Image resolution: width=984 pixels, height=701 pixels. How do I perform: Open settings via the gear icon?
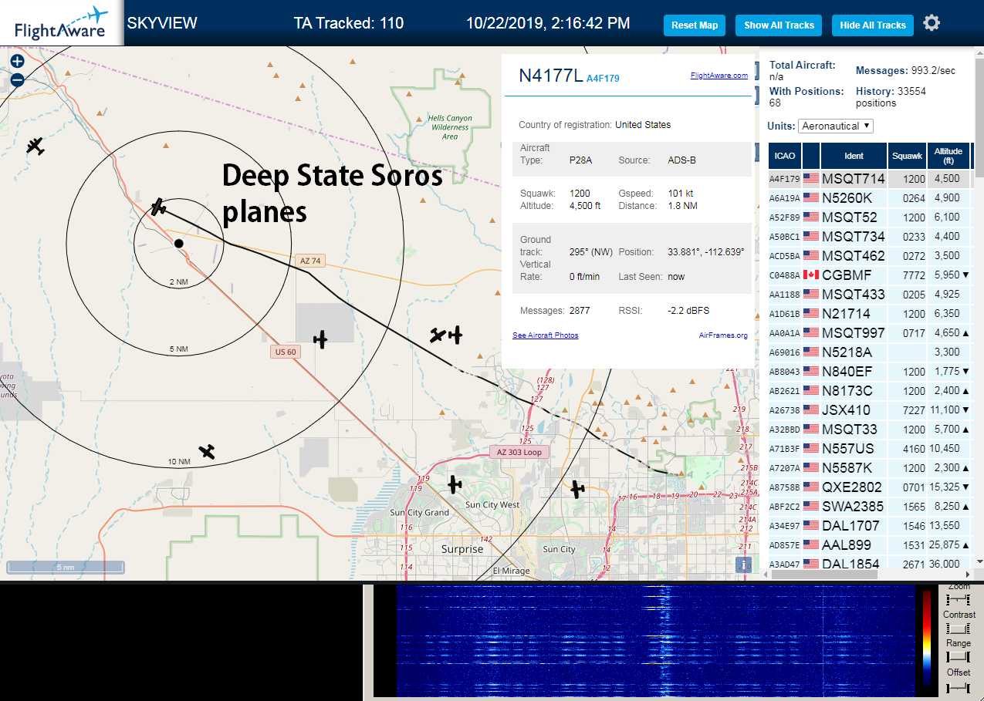coord(932,23)
